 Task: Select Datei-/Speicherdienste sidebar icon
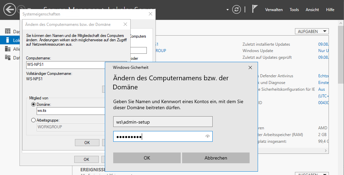click(x=8, y=57)
